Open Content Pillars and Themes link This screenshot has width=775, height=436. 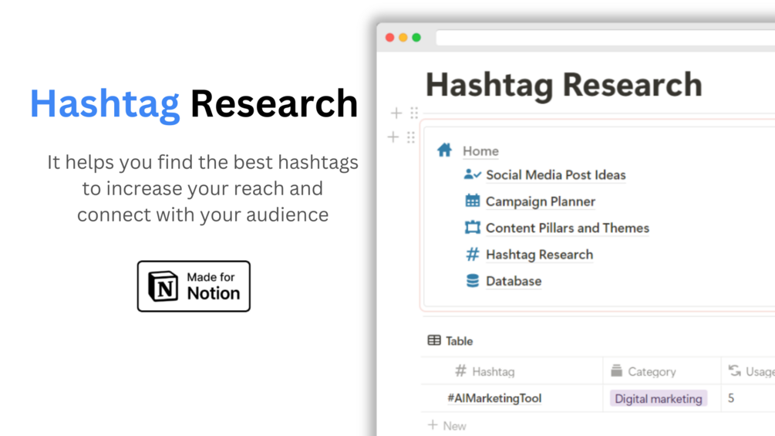click(567, 228)
